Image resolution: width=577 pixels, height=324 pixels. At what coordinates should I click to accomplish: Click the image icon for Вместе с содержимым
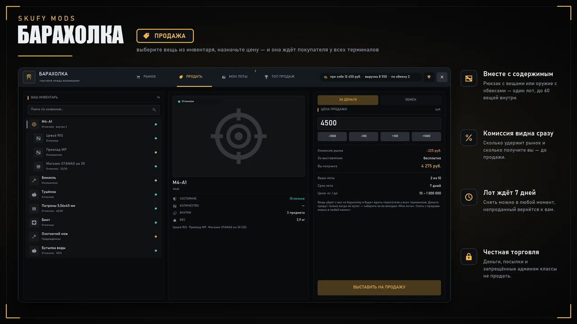pos(469,78)
